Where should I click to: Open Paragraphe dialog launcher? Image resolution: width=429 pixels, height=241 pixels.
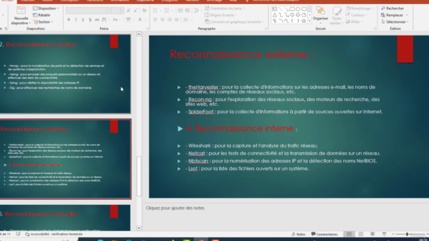point(266,29)
